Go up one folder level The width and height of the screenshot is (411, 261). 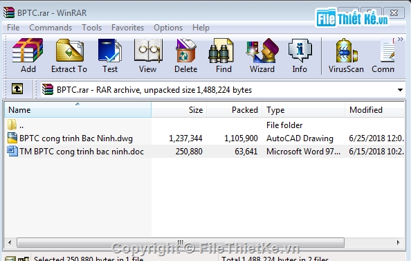coord(17,89)
